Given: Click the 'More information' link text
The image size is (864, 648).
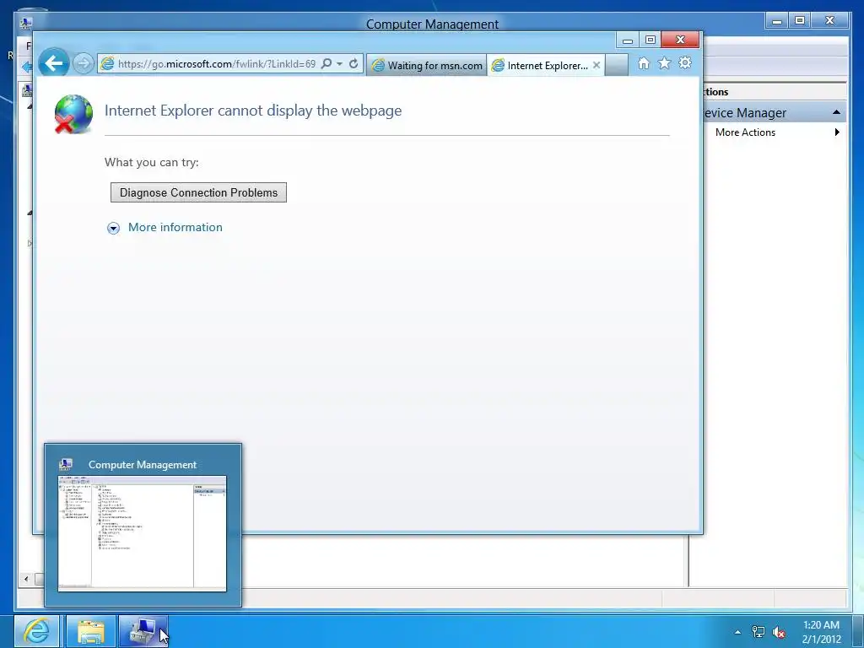Looking at the screenshot, I should click(x=175, y=227).
